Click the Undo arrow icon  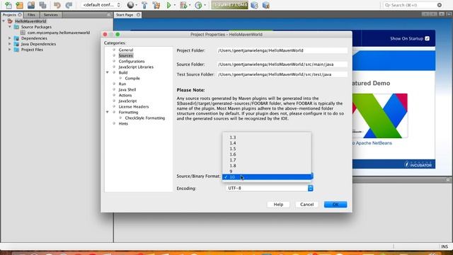[57, 5]
